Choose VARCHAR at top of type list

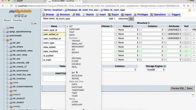click(74, 29)
